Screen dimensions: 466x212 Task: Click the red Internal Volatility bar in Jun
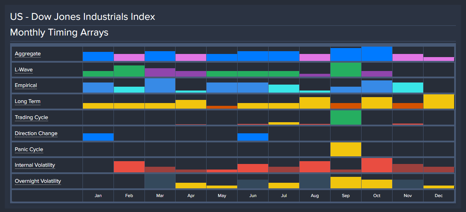point(253,168)
